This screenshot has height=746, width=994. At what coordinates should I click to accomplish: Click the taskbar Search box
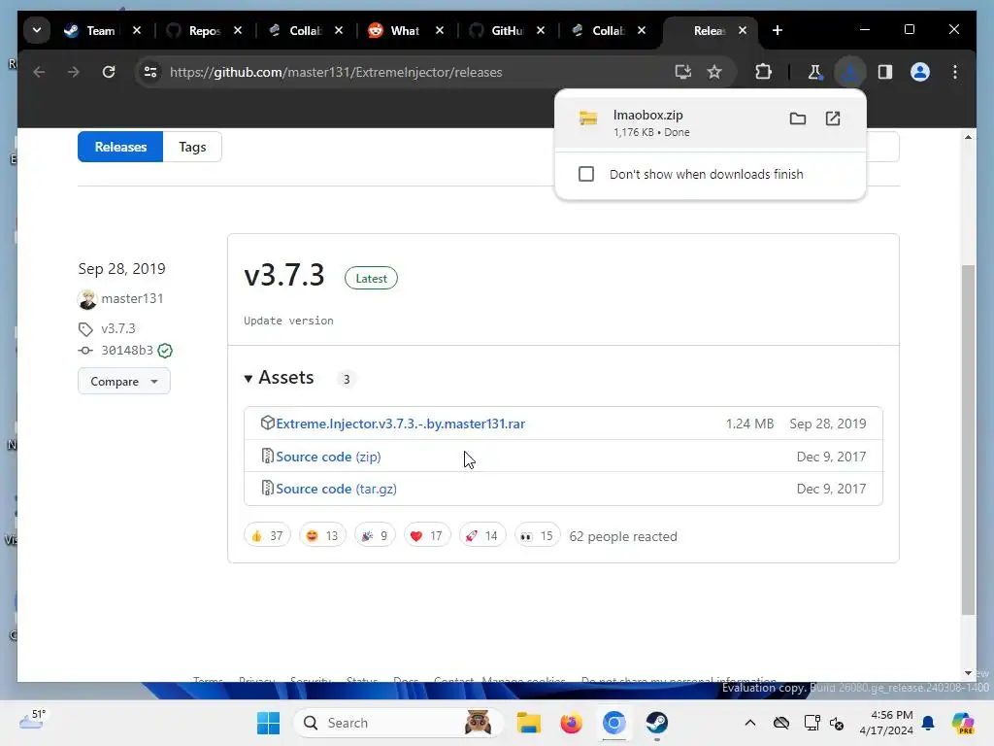399,723
